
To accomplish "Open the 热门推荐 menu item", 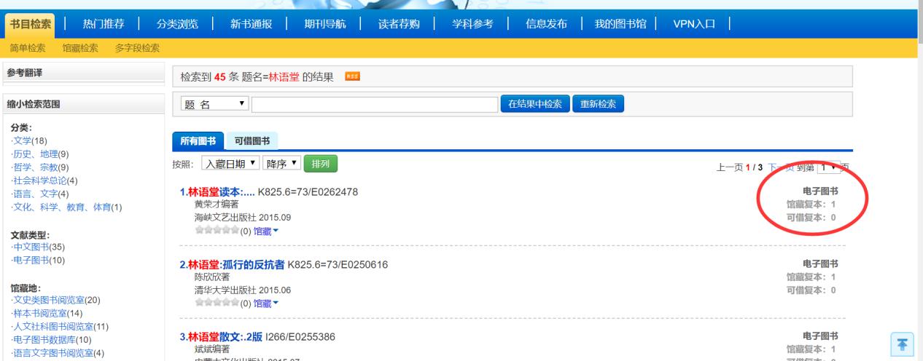I will coord(103,24).
